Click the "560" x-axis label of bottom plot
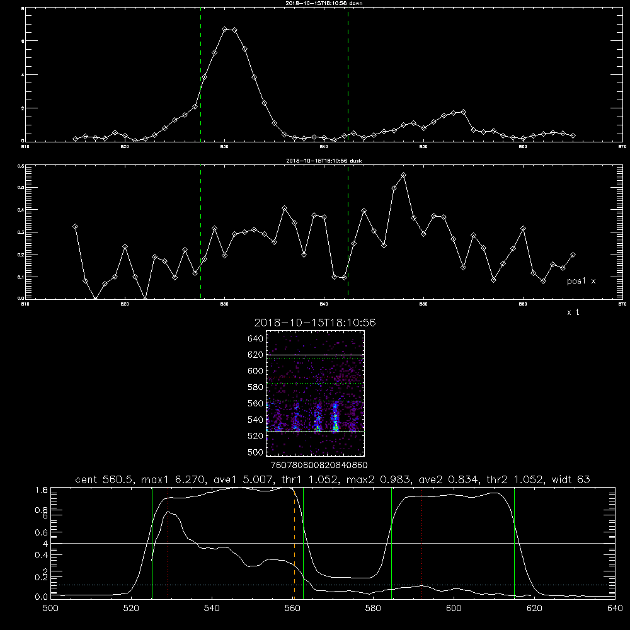 click(x=292, y=609)
